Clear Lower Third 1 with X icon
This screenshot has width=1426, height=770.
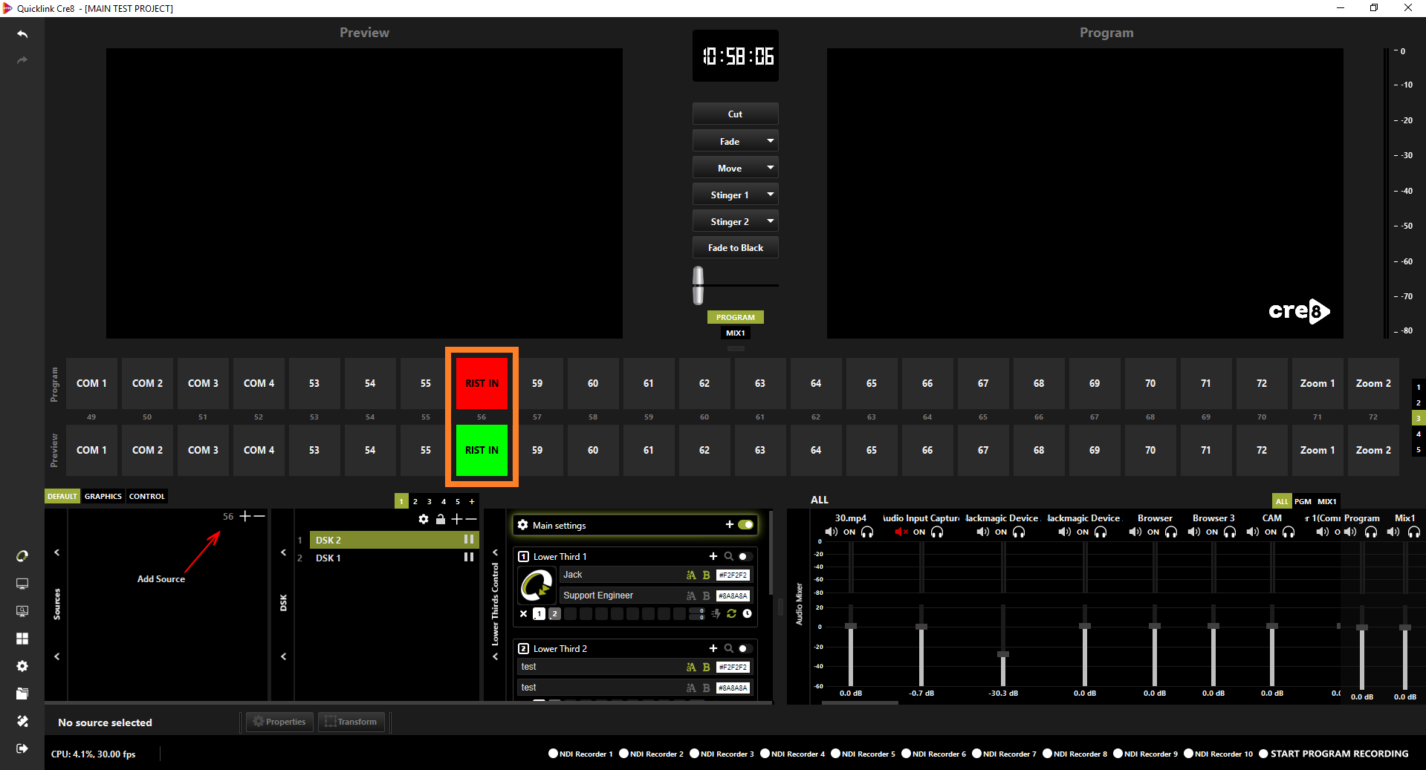point(524,613)
